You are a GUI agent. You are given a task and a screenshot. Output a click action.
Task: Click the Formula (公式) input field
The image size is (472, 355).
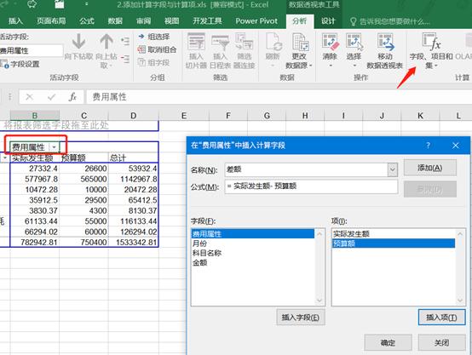pos(311,186)
